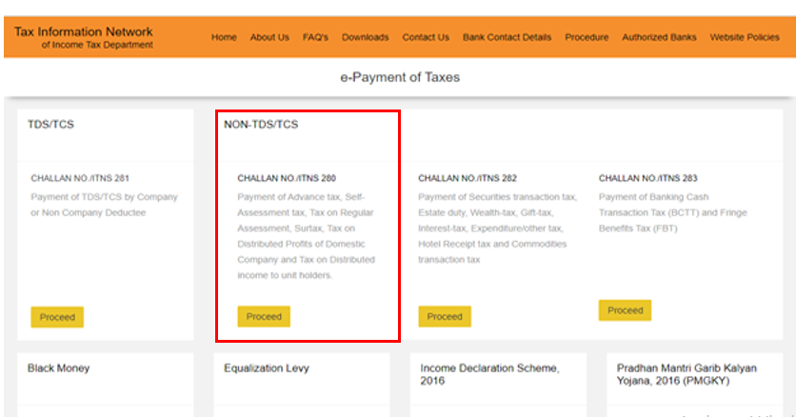This screenshot has width=796, height=417.
Task: Open Pradhan Mantri Garib Kalyan Yojana card
Action: (x=687, y=374)
